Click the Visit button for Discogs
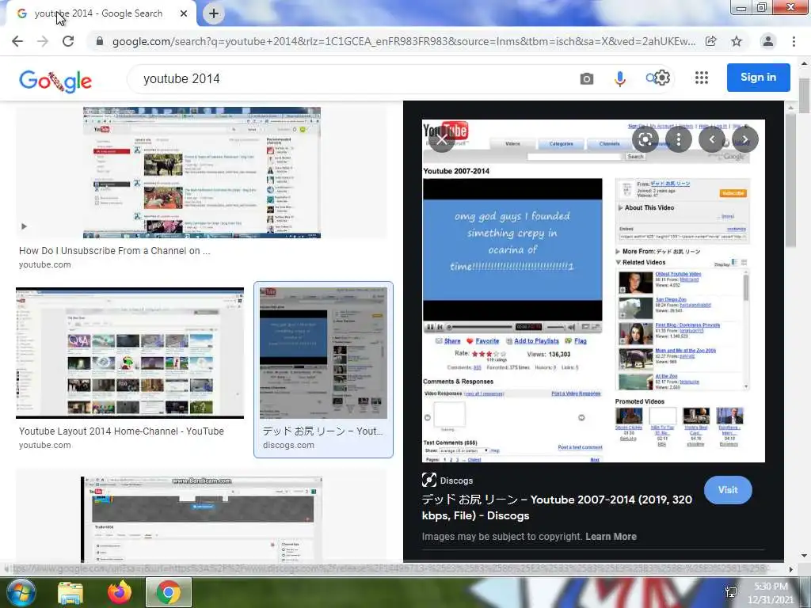 click(x=728, y=489)
